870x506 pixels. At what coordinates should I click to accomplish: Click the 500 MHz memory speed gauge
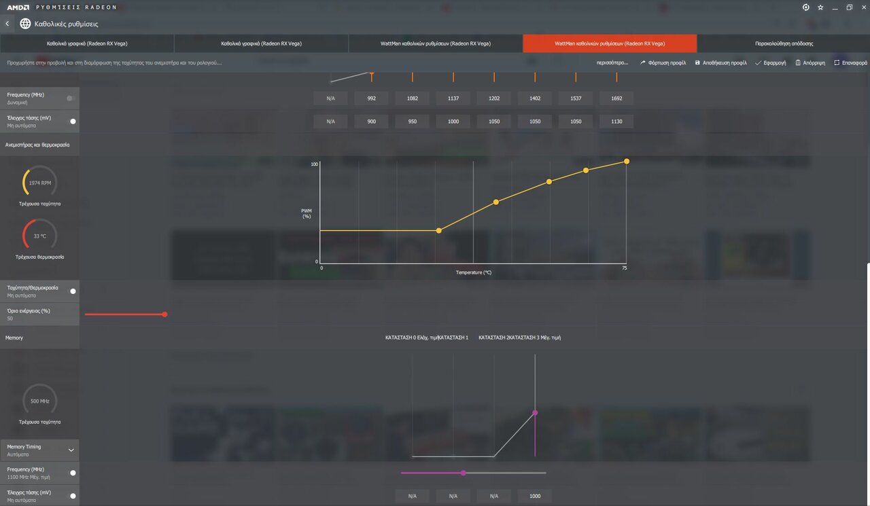(40, 401)
